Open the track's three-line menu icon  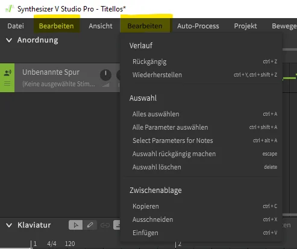[7, 83]
